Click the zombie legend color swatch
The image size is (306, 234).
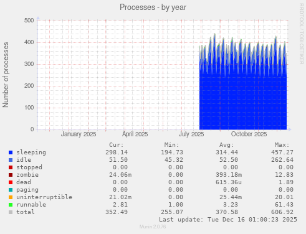click(x=11, y=175)
